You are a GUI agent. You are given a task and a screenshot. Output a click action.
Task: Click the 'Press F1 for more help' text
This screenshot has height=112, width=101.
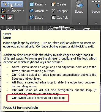21,108
